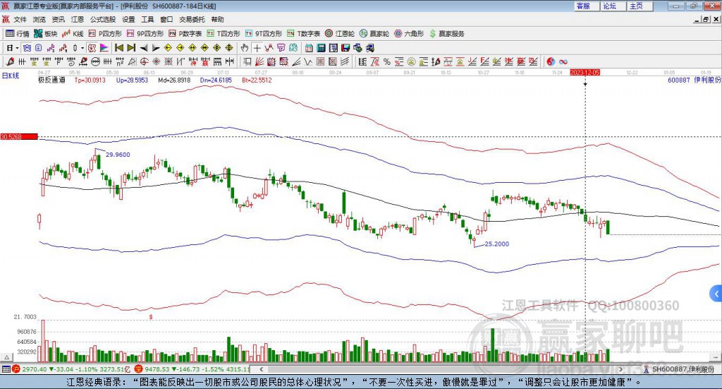Open the P数字表 tool

[x=185, y=34]
